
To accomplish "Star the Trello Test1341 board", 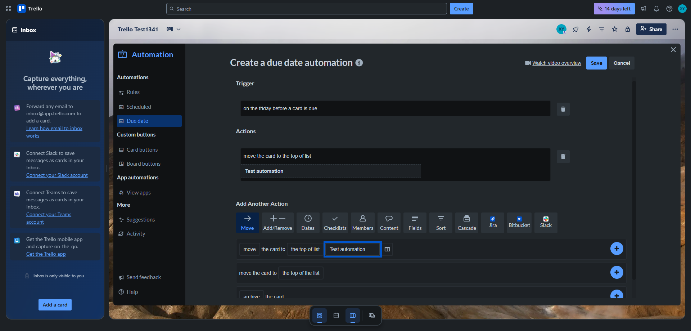I will pyautogui.click(x=615, y=29).
